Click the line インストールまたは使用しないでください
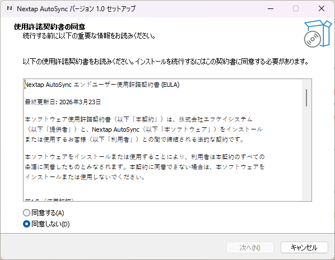This screenshot has height=260, width=335. pos(85,177)
